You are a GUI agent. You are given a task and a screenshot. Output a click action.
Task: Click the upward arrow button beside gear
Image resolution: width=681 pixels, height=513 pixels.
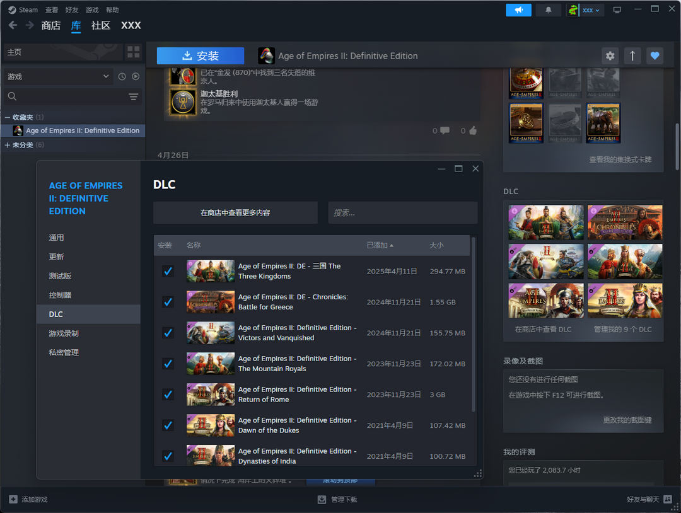[632, 55]
